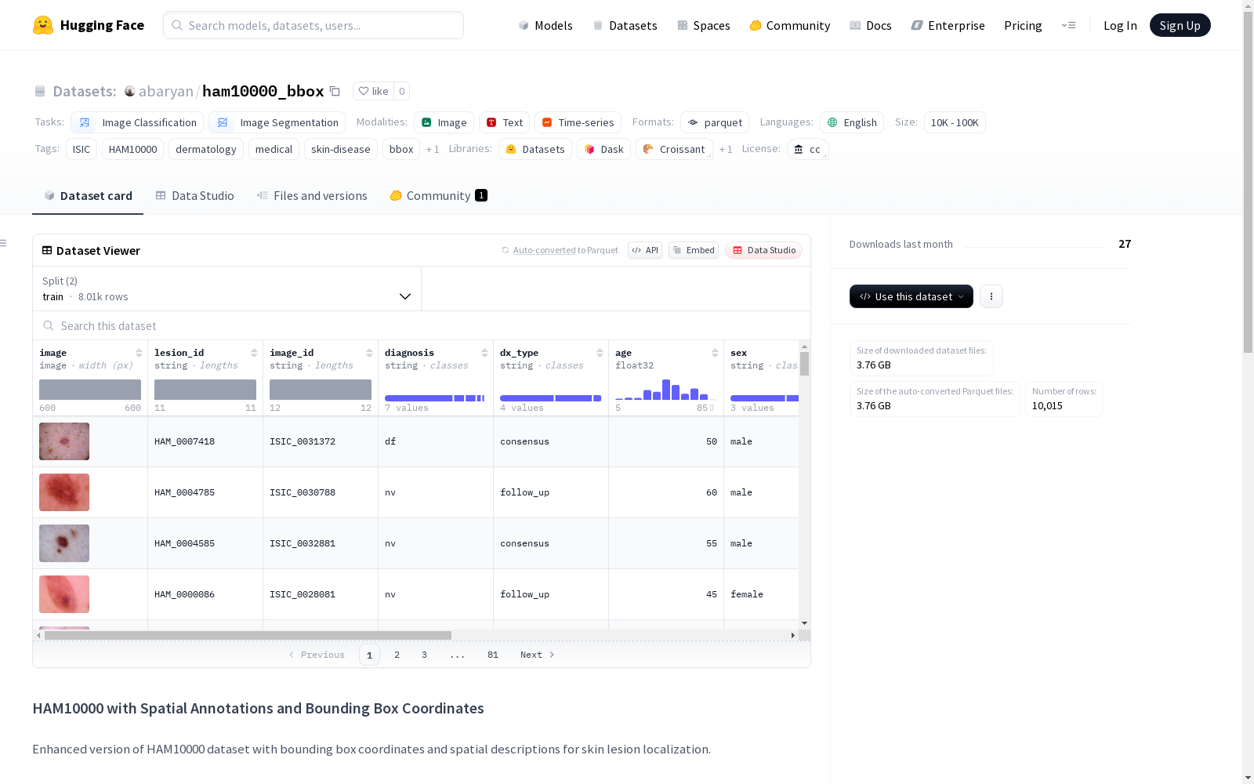
Task: Click the table vertical scrollbar
Action: click(804, 364)
